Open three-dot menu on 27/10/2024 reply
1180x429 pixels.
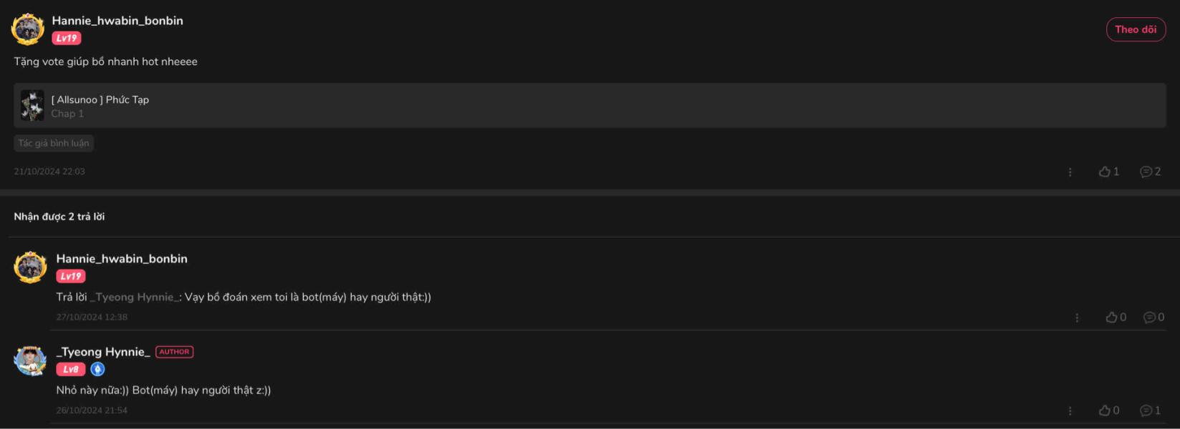coord(1076,318)
